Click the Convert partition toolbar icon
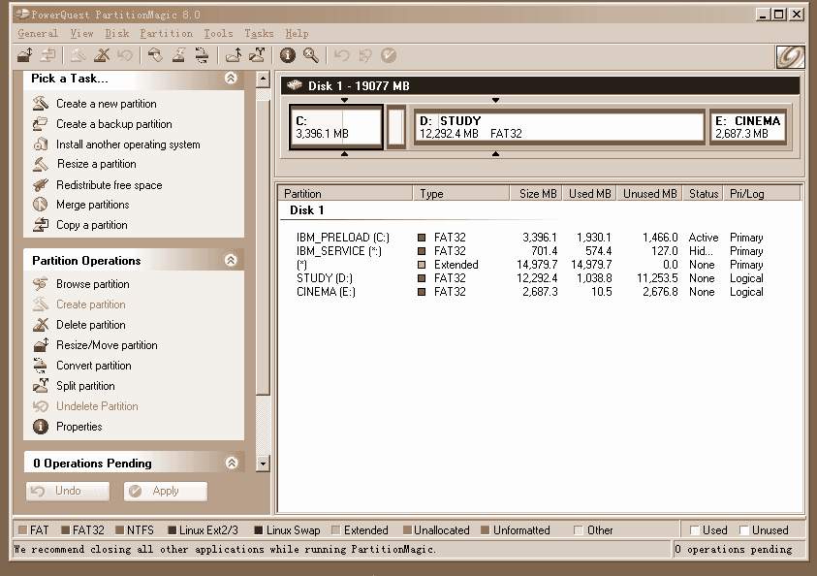The height and width of the screenshot is (576, 817). 202,54
